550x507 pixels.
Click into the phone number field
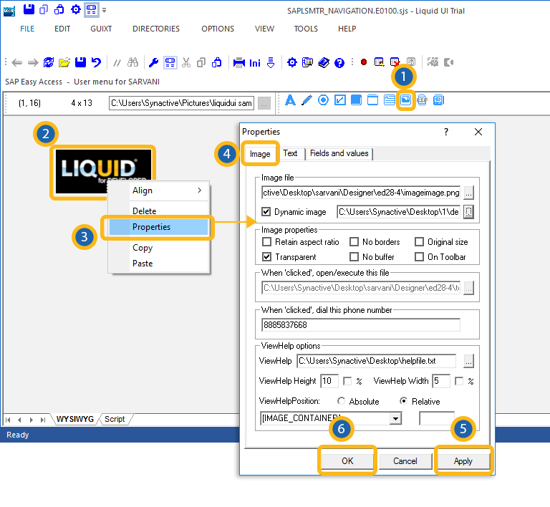(361, 325)
